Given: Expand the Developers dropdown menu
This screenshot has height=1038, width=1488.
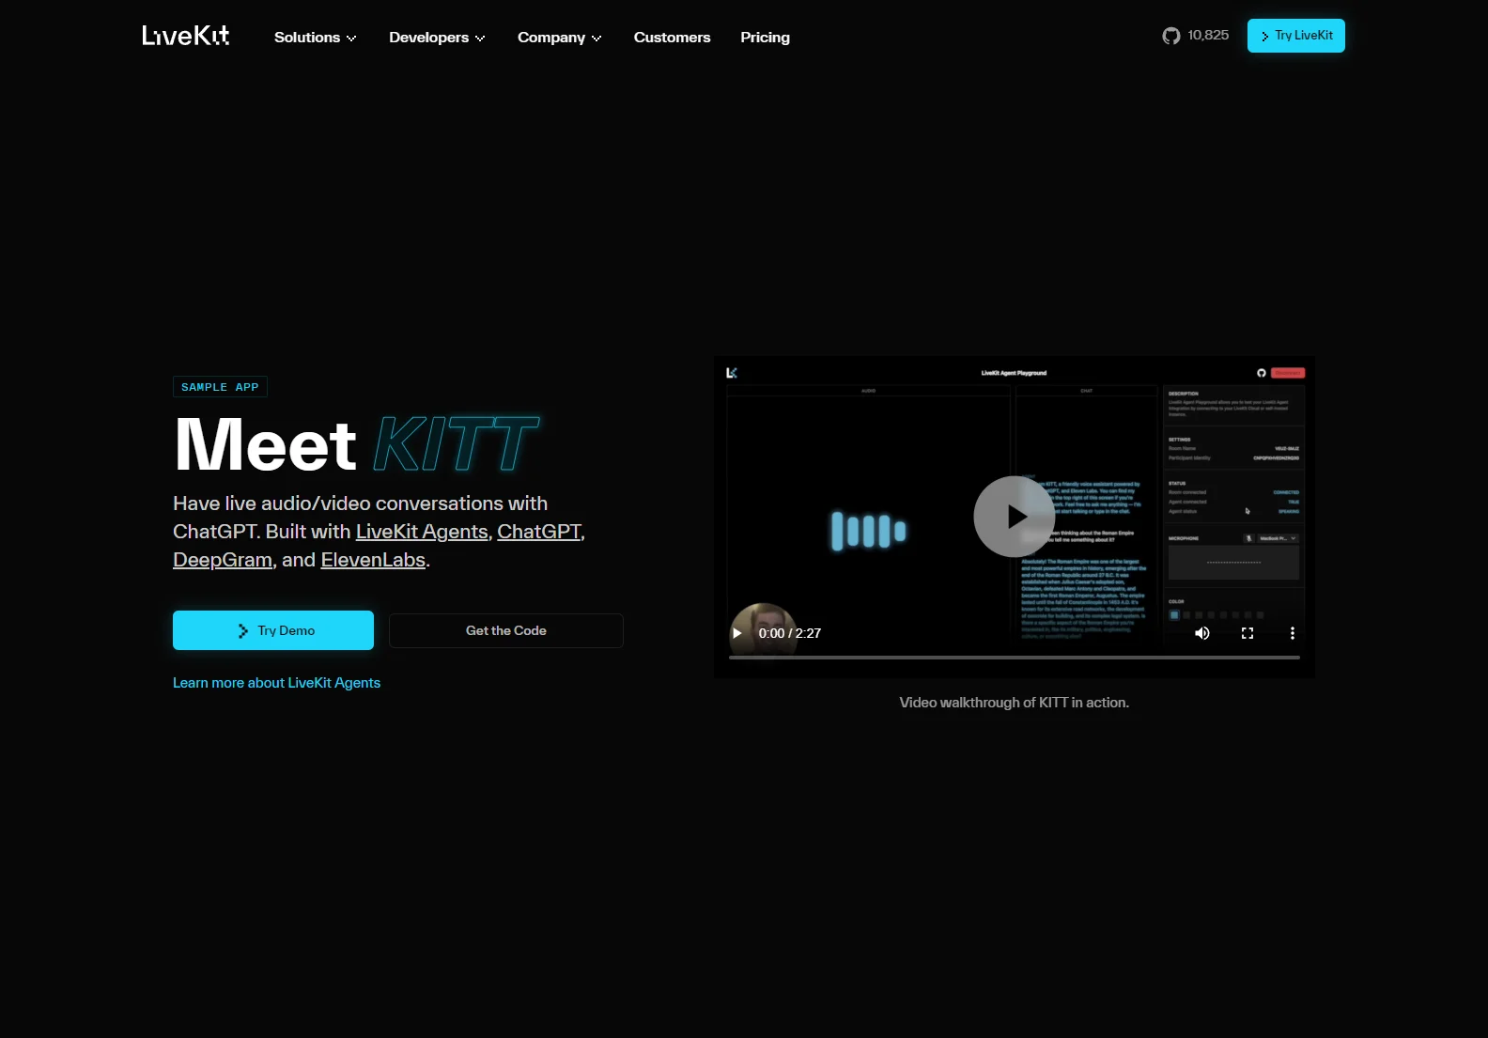Looking at the screenshot, I should pos(437,38).
